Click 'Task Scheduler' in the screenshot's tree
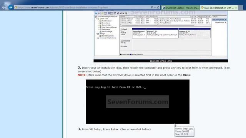 pos(107,21)
